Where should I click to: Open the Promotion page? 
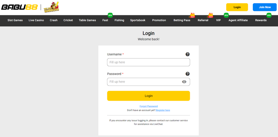(159, 20)
